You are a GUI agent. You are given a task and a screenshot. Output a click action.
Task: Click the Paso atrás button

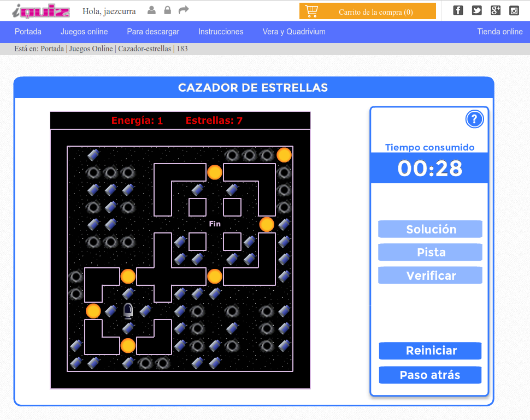click(x=431, y=375)
